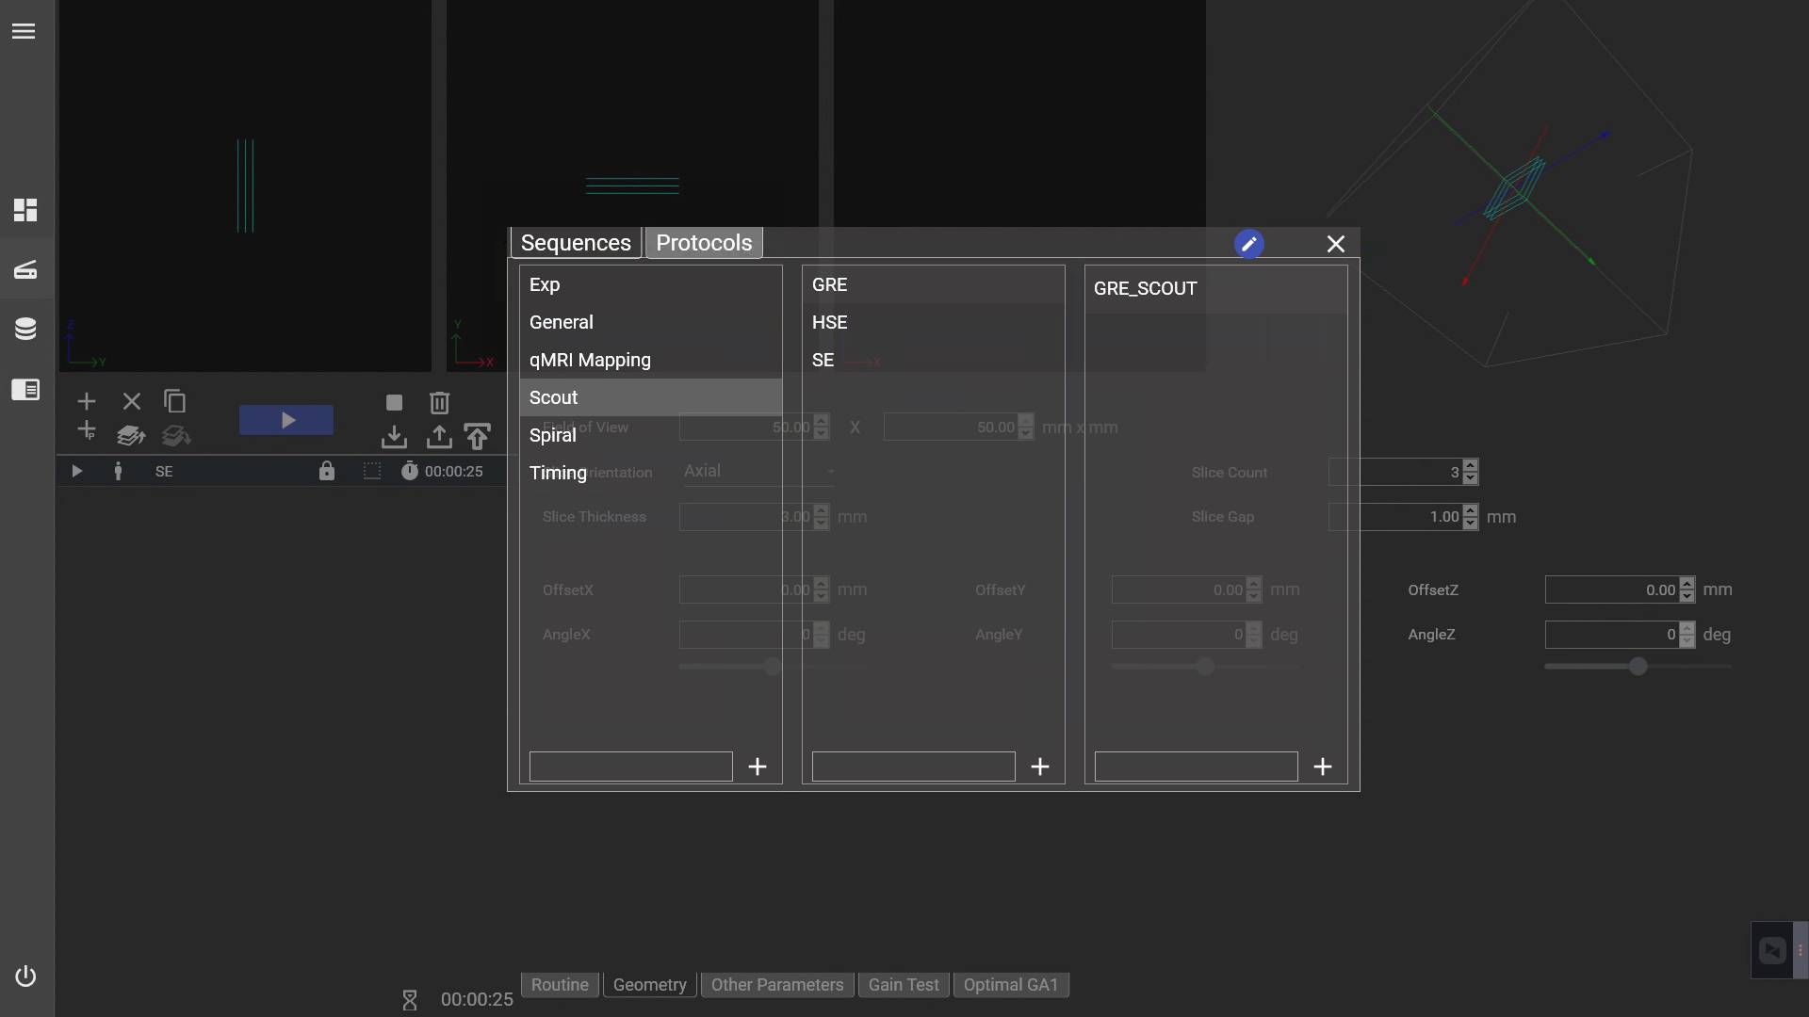Screen dimensions: 1809x1017
Task: Switch to the Sequences tab
Action: tap(576, 243)
